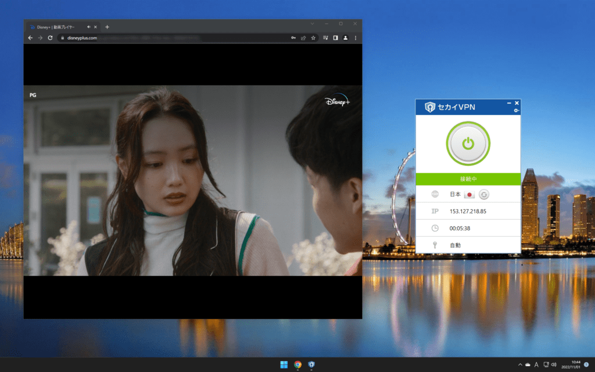
Task: Click the 自動 protocol setting
Action: pyautogui.click(x=455, y=245)
